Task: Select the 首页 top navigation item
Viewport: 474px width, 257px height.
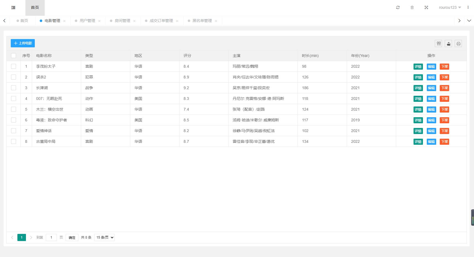Action: (x=35, y=8)
